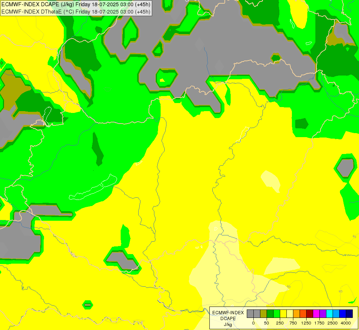Click the legend value 2500
Viewport: 359px width, 330px height.
tap(333, 323)
